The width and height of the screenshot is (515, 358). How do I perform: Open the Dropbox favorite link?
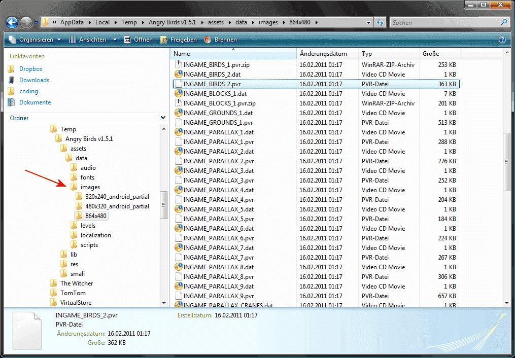(31, 69)
